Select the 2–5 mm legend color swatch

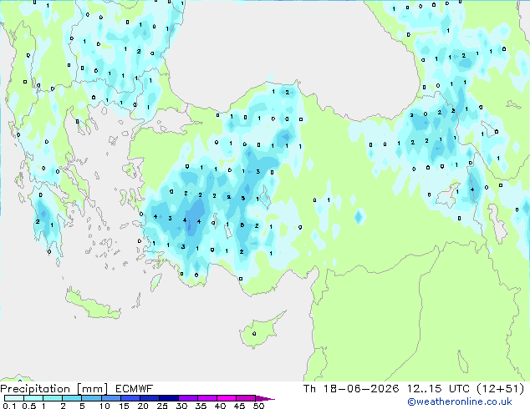click(72, 398)
